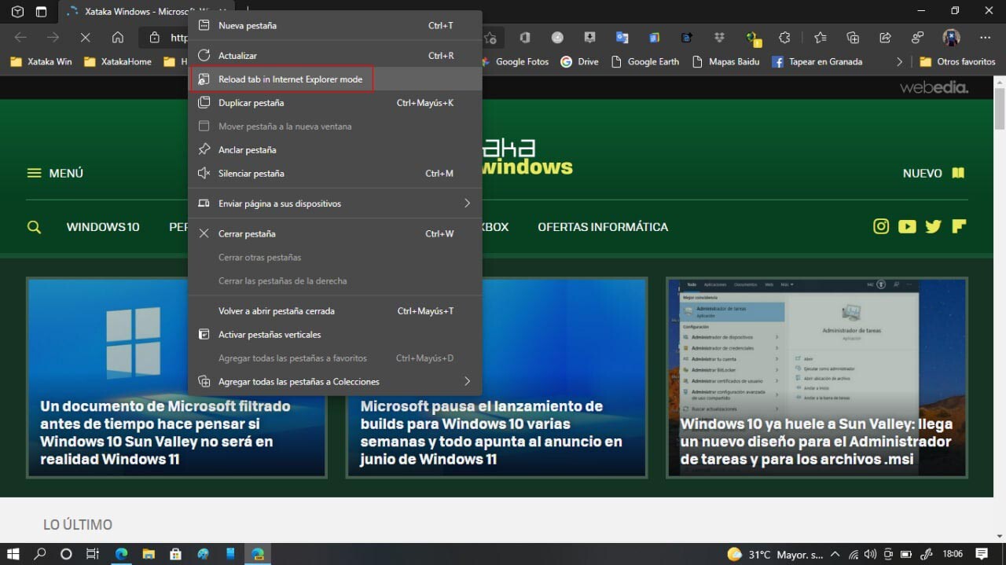Click the Edge profile avatar icon
Image resolution: width=1006 pixels, height=565 pixels.
pos(950,37)
